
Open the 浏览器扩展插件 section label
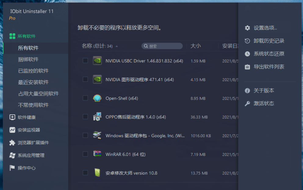pyautogui.click(x=33, y=143)
